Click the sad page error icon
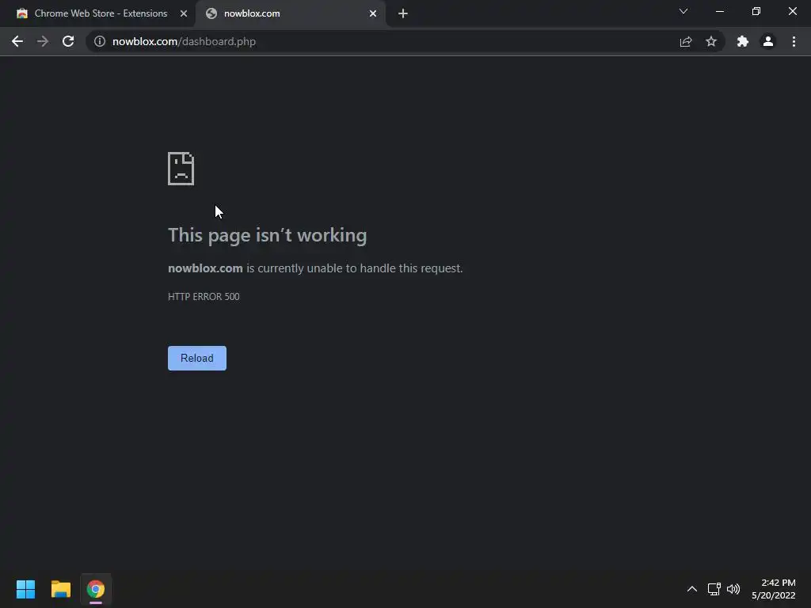 181,169
